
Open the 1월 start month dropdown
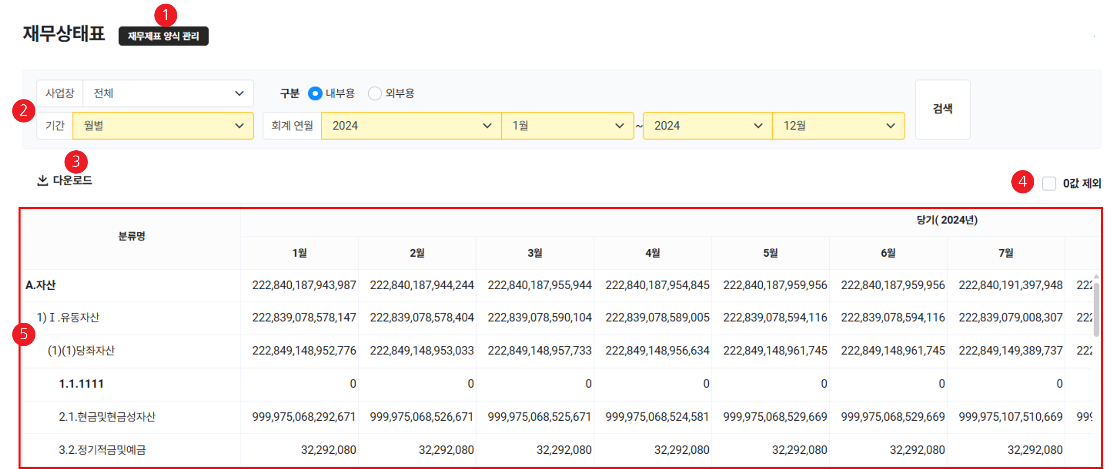[x=567, y=126]
